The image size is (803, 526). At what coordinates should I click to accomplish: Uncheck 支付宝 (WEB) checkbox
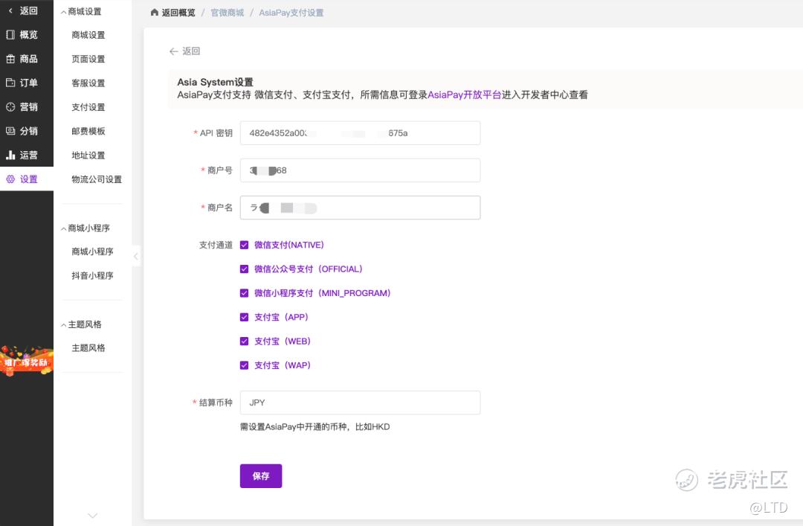pos(245,341)
